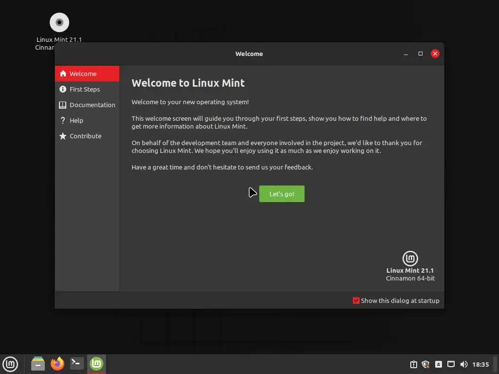Go to the Documentation section
The width and height of the screenshot is (499, 374).
tap(87, 105)
